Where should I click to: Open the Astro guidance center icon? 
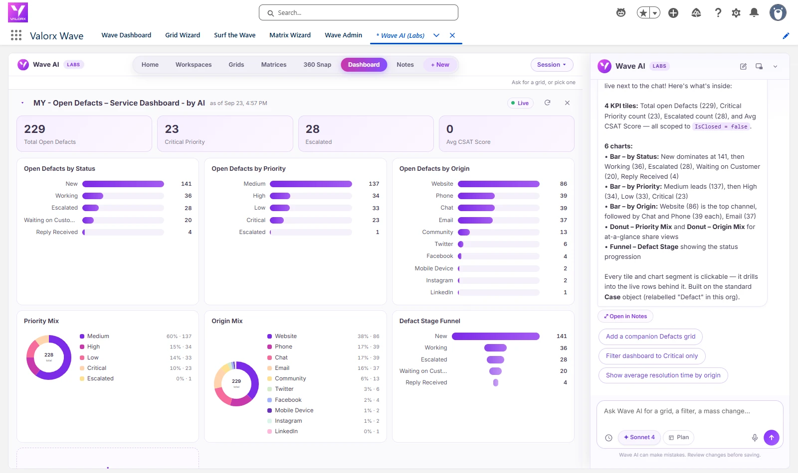click(x=621, y=13)
